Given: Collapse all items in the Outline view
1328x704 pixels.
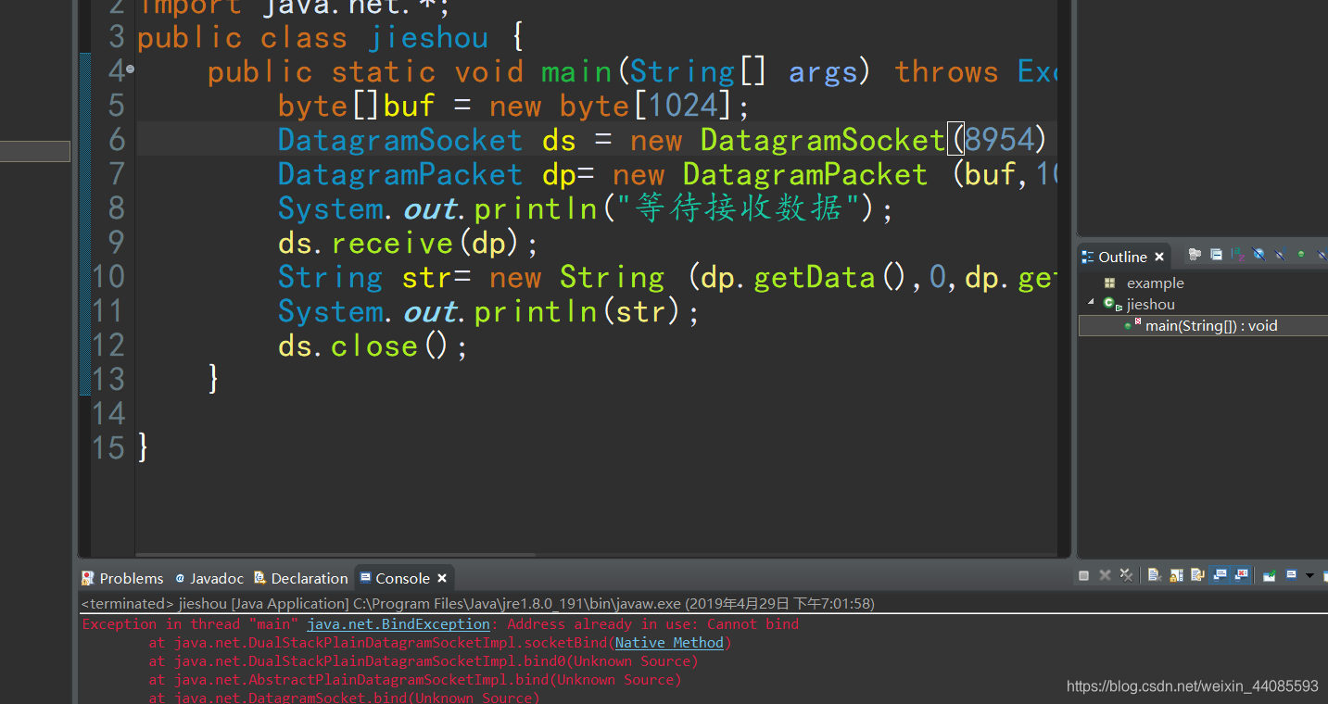Looking at the screenshot, I should [x=1216, y=254].
